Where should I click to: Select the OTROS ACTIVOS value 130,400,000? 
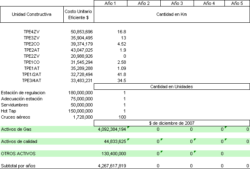coord(113,154)
